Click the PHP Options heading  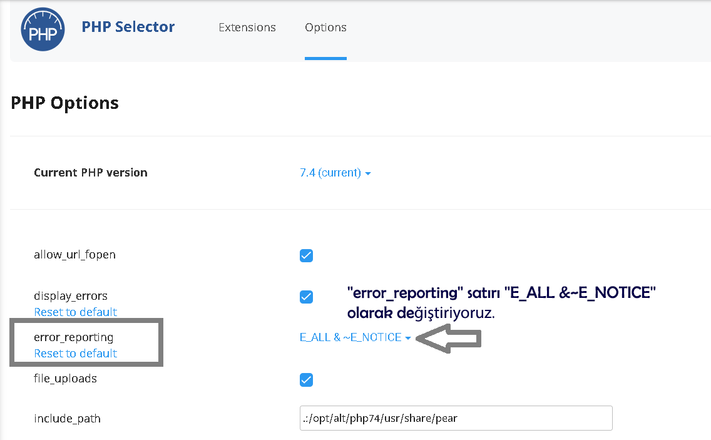coord(65,103)
